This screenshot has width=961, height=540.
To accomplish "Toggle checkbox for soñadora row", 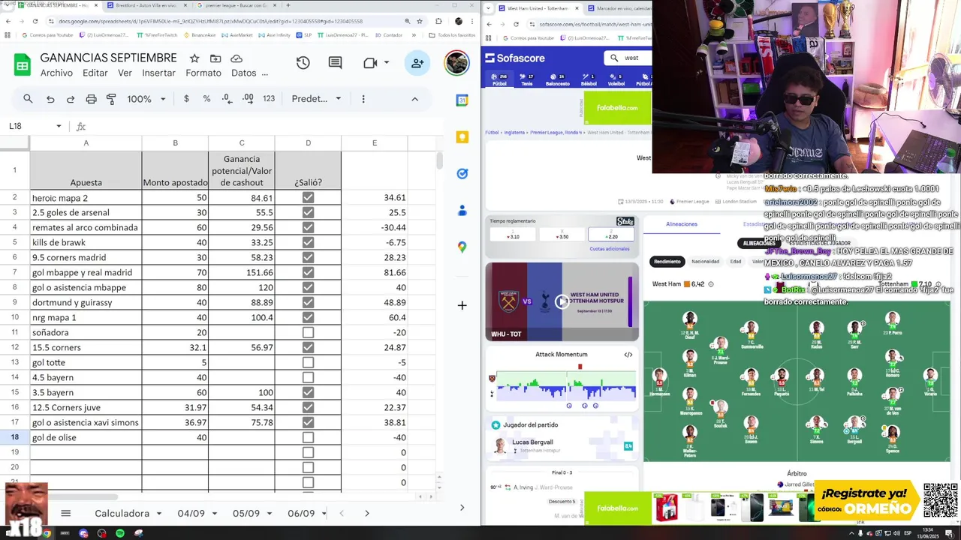I will tap(308, 332).
